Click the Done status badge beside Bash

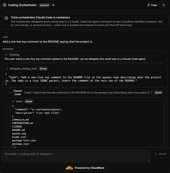pyautogui.click(x=29, y=102)
